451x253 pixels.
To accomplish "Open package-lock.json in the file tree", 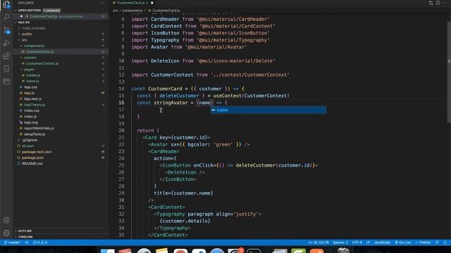I will 37,152.
